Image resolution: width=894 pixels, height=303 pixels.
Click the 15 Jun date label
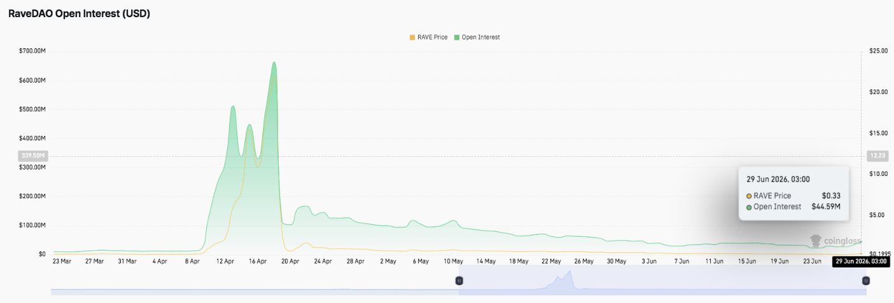747,261
